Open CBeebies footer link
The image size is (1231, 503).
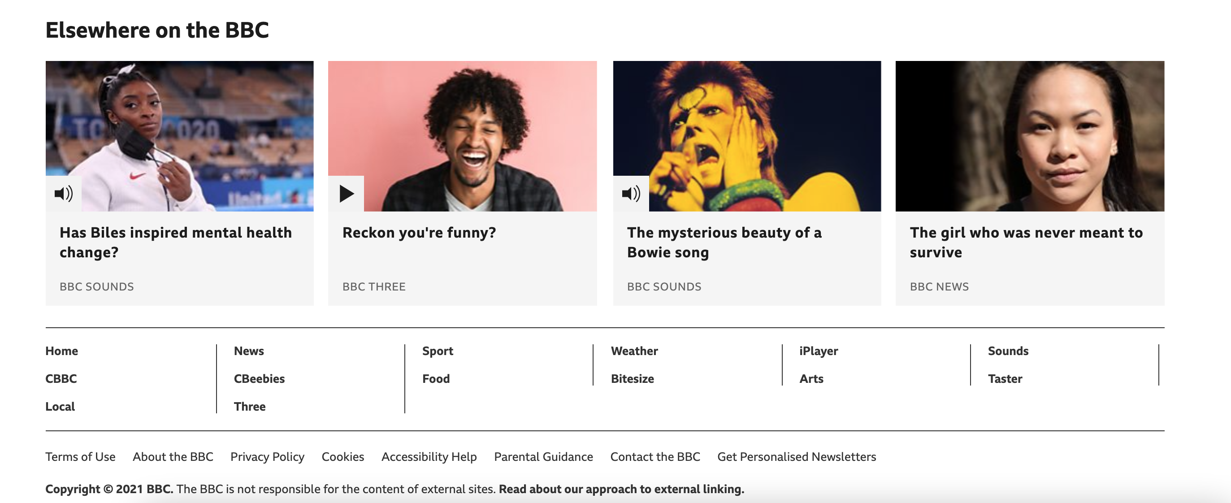tap(259, 379)
